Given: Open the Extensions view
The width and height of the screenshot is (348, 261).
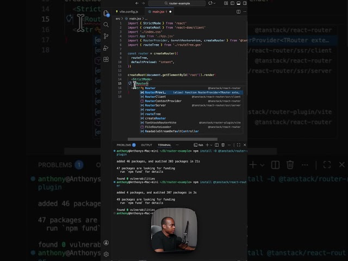Looking at the screenshot, I should [106, 59].
